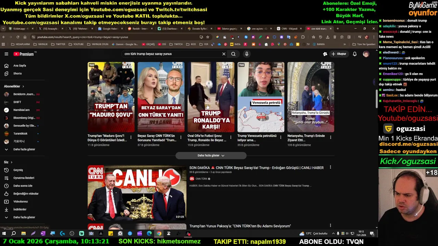Open a new browser tab
Viewport: 438px width, 246px height.
(x=338, y=29)
